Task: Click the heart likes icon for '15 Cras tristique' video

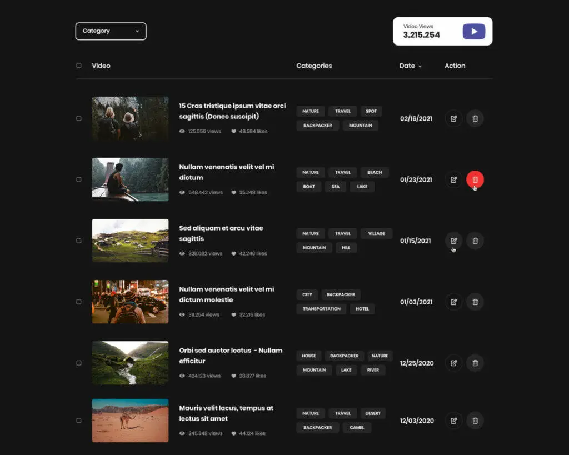Action: [x=234, y=131]
